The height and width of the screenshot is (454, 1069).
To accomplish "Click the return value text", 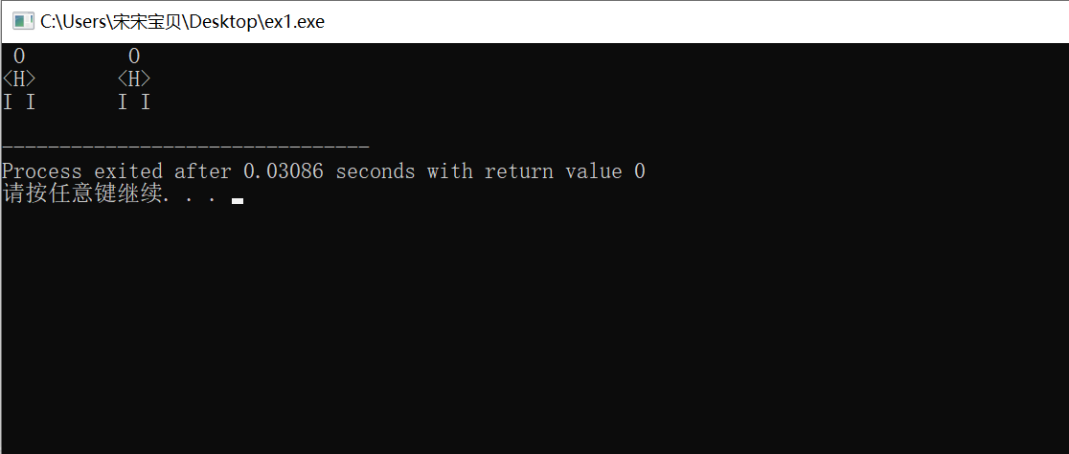I will (553, 171).
